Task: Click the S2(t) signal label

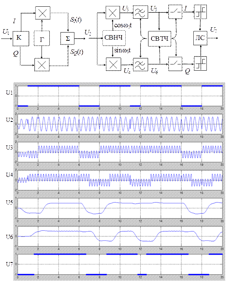Action: click(77, 52)
